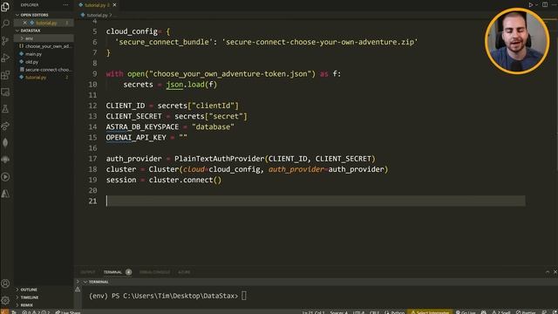
Task: Click Explorer more actions ellipsis
Action: pyautogui.click(x=66, y=5)
